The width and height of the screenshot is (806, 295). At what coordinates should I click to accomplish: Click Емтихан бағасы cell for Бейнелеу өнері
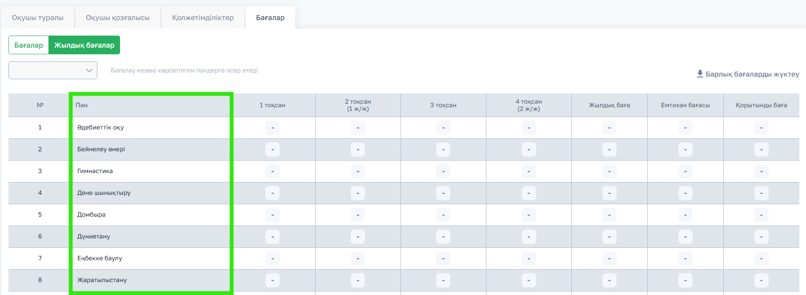click(686, 150)
